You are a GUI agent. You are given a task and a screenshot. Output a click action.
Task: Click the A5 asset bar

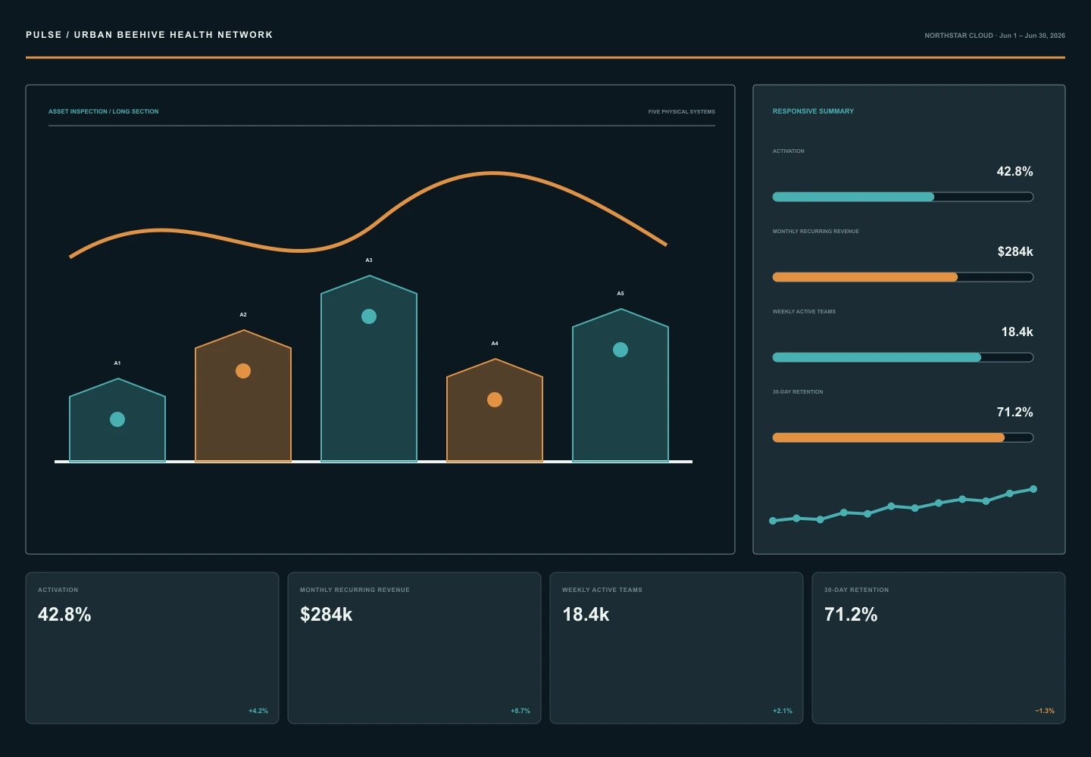click(621, 385)
